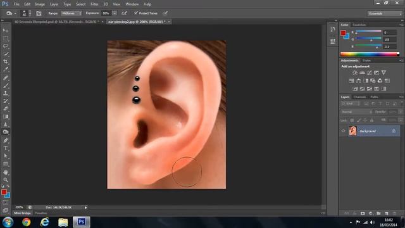Toggle tablet pressure for size
This screenshot has width=405, height=228.
pyautogui.click(x=165, y=13)
